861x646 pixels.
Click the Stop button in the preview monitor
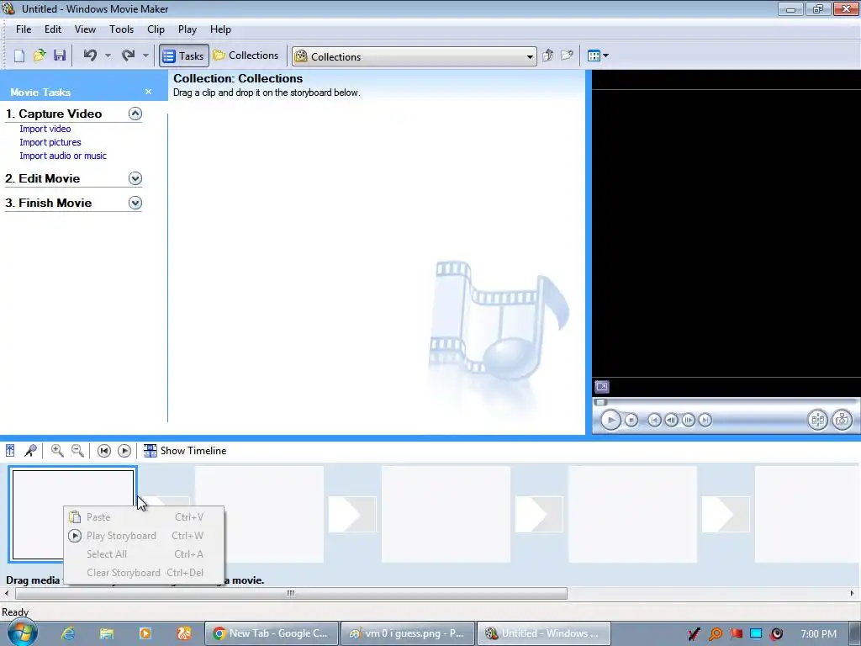631,421
